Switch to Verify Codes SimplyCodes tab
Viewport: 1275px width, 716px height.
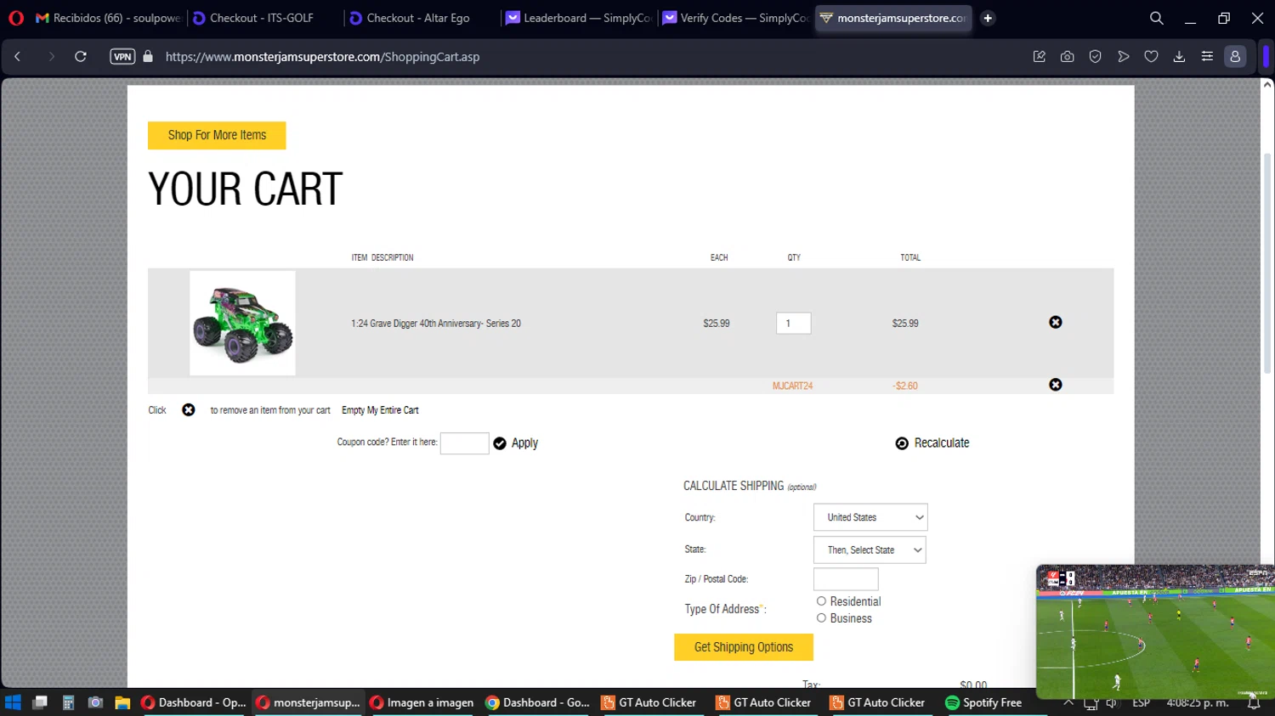coord(736,18)
